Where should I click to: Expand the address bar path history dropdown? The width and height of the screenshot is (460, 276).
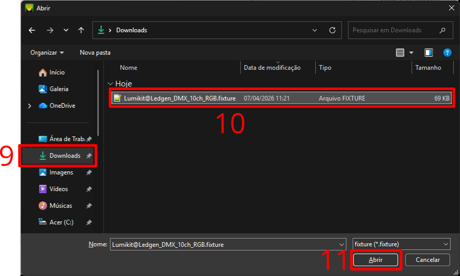[315, 30]
